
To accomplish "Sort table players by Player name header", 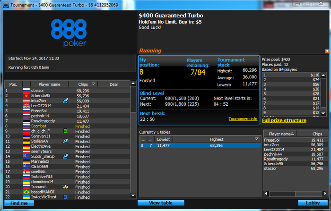I will [280, 134].
